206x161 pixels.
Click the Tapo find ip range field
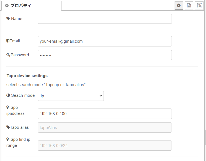(105, 145)
